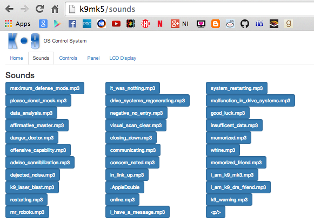This screenshot has height=224, width=314.
Task: Play danger_doctor.mp3
Action: (32, 137)
